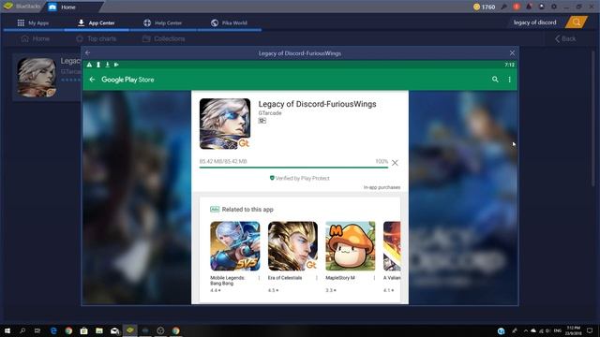Click the orange search button
Screen dimensions: 600x337
click(x=577, y=22)
